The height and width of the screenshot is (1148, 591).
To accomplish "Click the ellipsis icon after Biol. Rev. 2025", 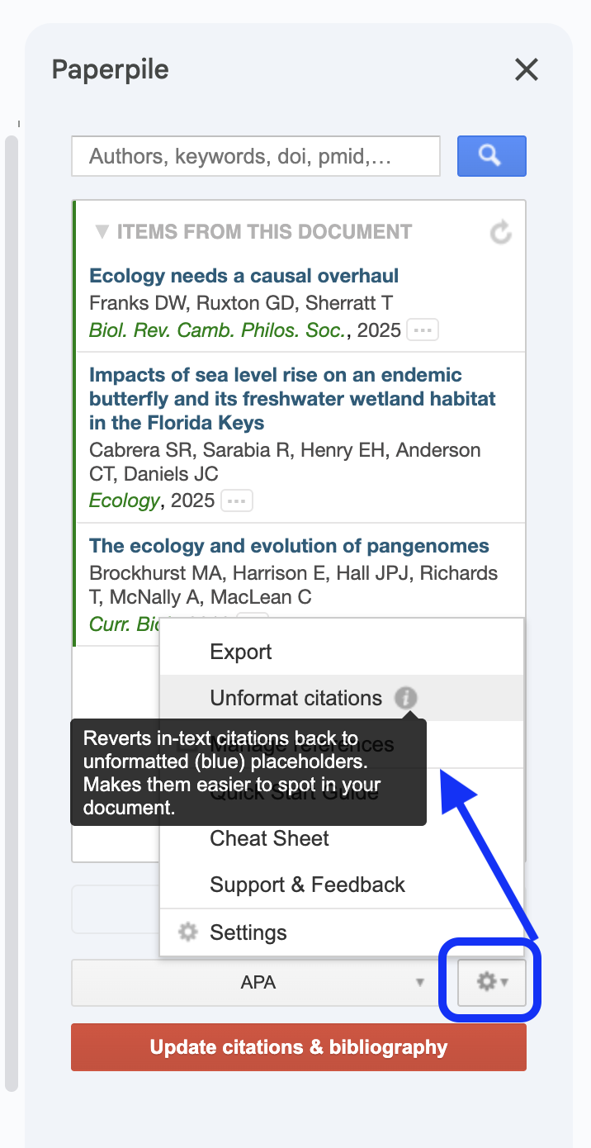I will 423,330.
